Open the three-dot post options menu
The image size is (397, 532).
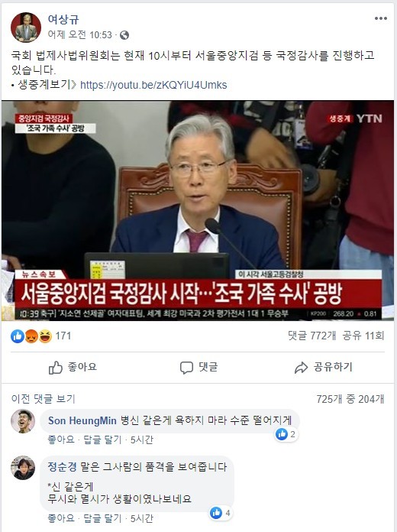click(381, 18)
